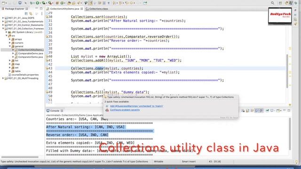Expand the RST_01_05_MultiThreading project
The width and height of the screenshot is (301, 169).
pos(3,78)
